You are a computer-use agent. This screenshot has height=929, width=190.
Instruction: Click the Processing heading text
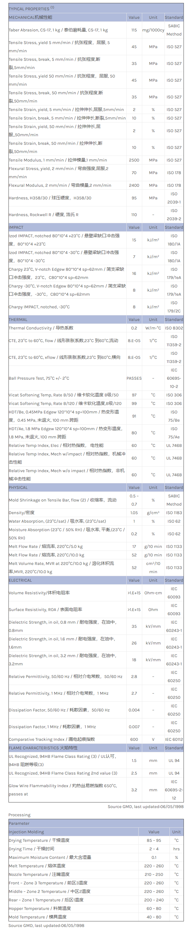(19, 815)
